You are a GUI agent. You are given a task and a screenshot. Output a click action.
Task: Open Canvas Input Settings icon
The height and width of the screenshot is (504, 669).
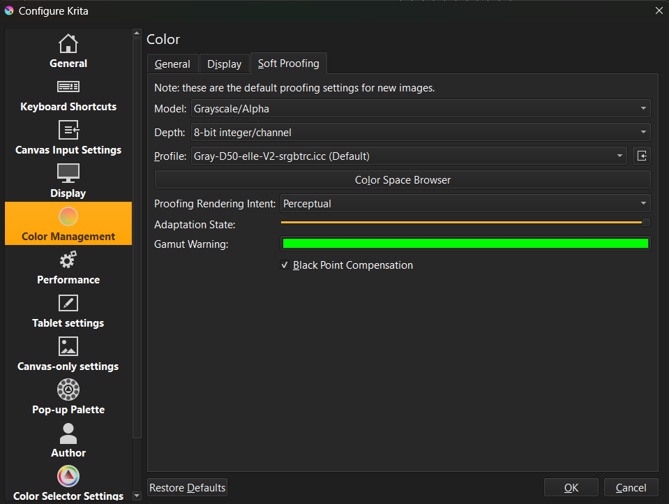tap(68, 130)
